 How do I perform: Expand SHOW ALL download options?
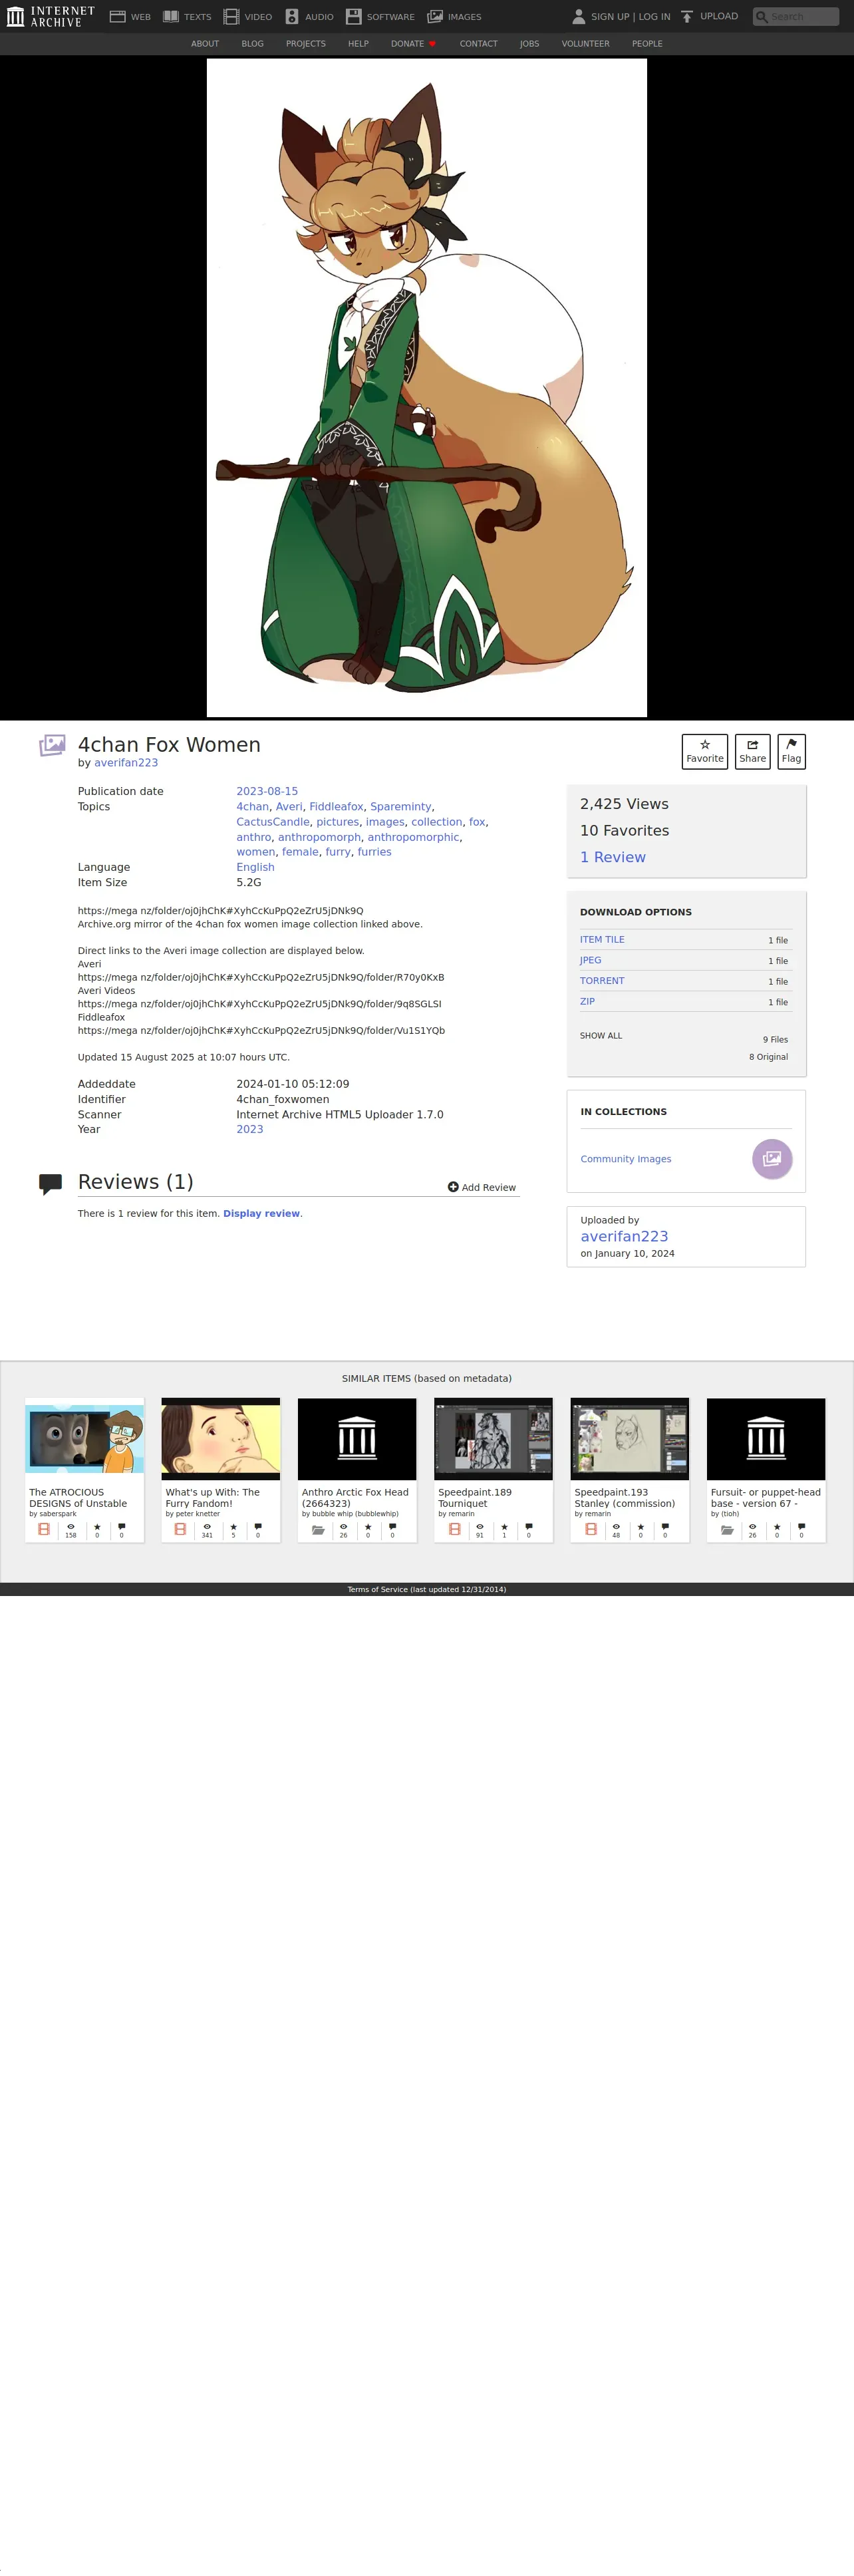point(601,1036)
